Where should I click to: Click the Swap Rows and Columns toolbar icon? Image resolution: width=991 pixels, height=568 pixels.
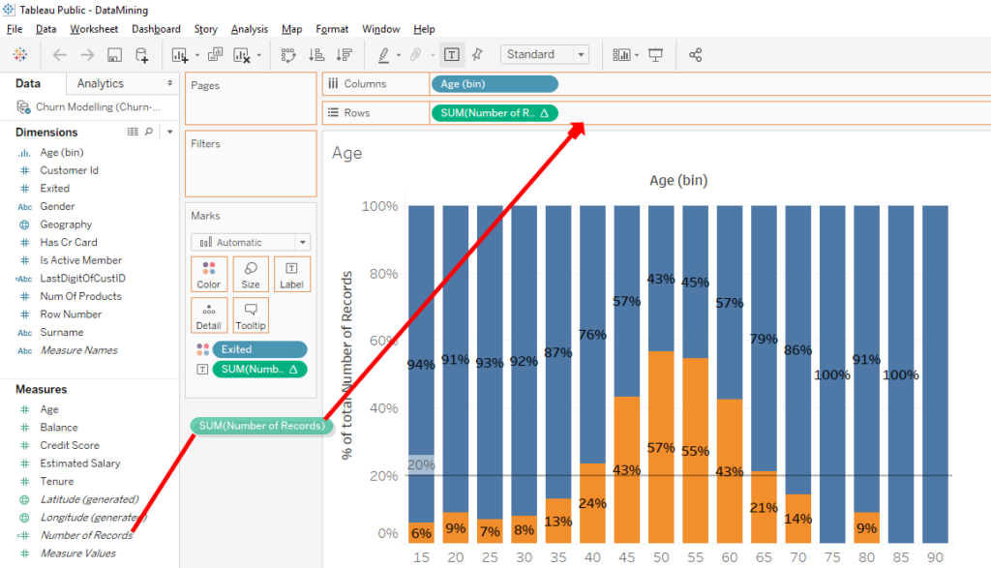[x=287, y=55]
